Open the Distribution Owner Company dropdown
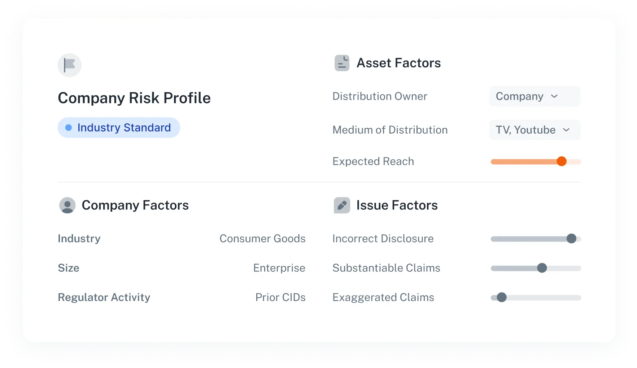Image resolution: width=637 pixels, height=368 pixels. [534, 96]
